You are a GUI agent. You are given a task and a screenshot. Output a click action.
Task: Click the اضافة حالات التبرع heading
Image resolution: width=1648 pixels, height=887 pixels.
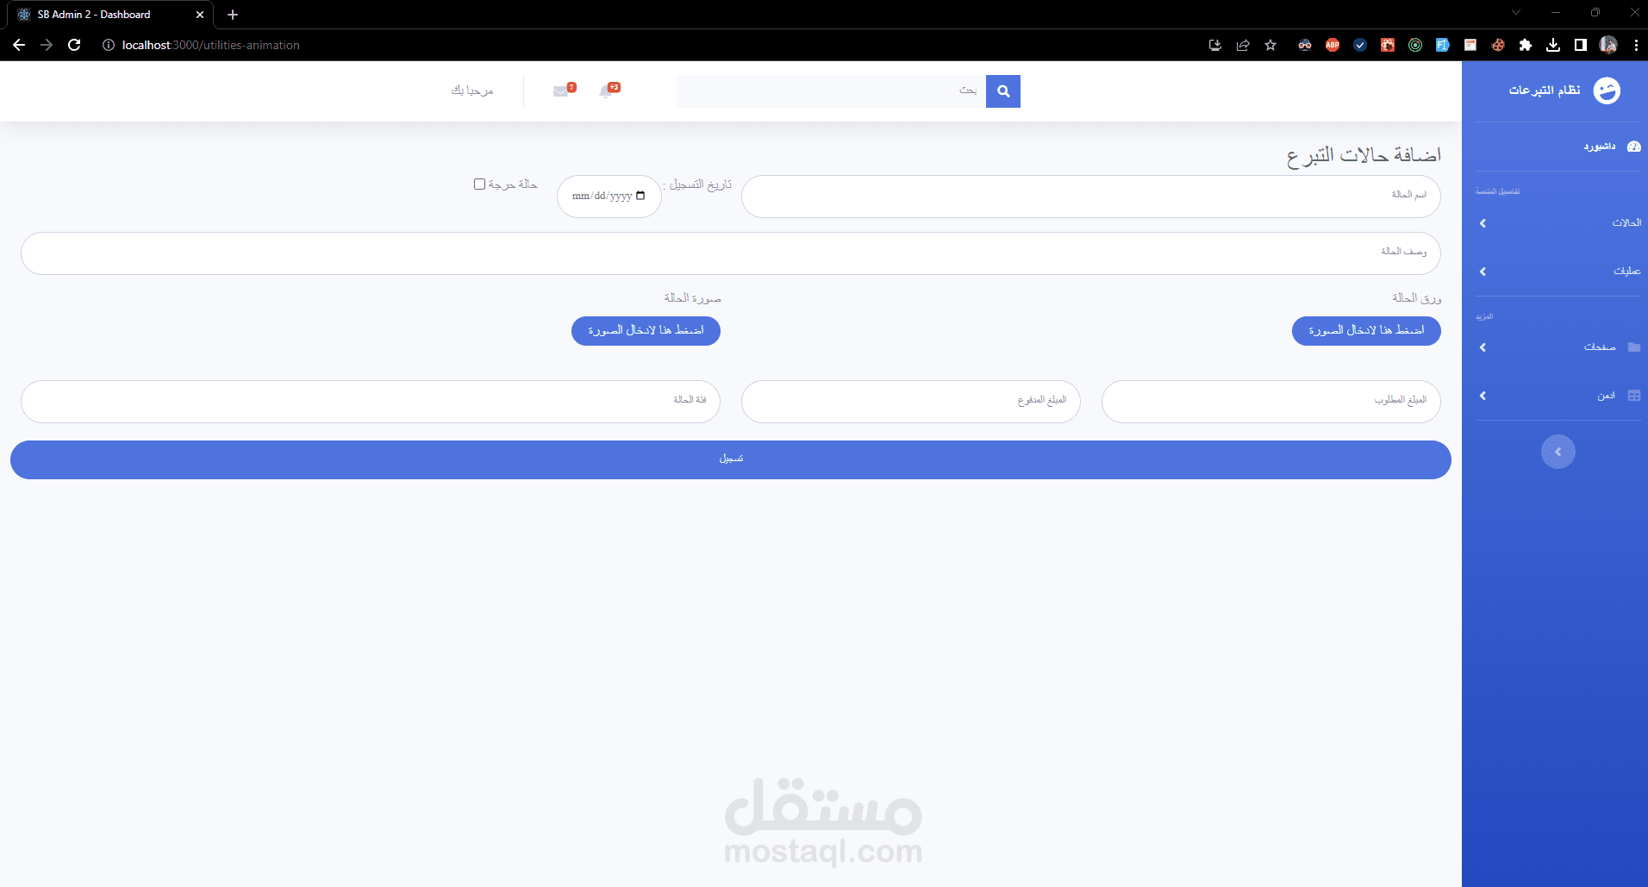click(1364, 154)
